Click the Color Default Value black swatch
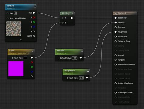This screenshot has height=109, width=144. pyautogui.click(x=26, y=58)
